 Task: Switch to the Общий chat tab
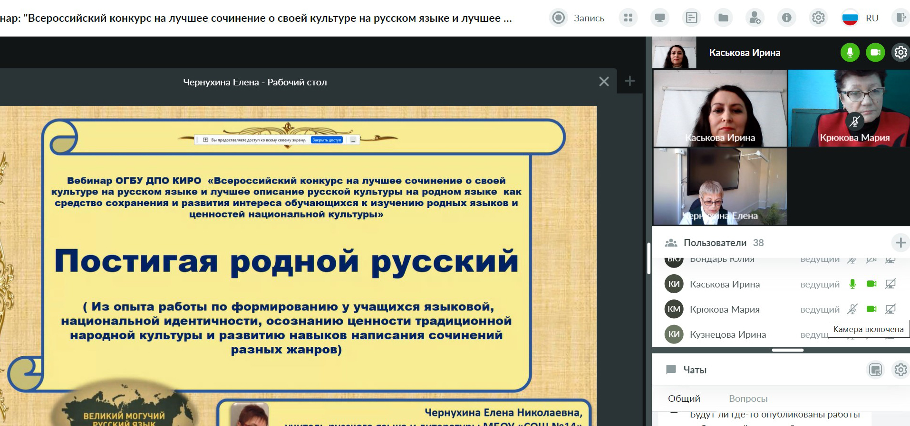pos(684,398)
